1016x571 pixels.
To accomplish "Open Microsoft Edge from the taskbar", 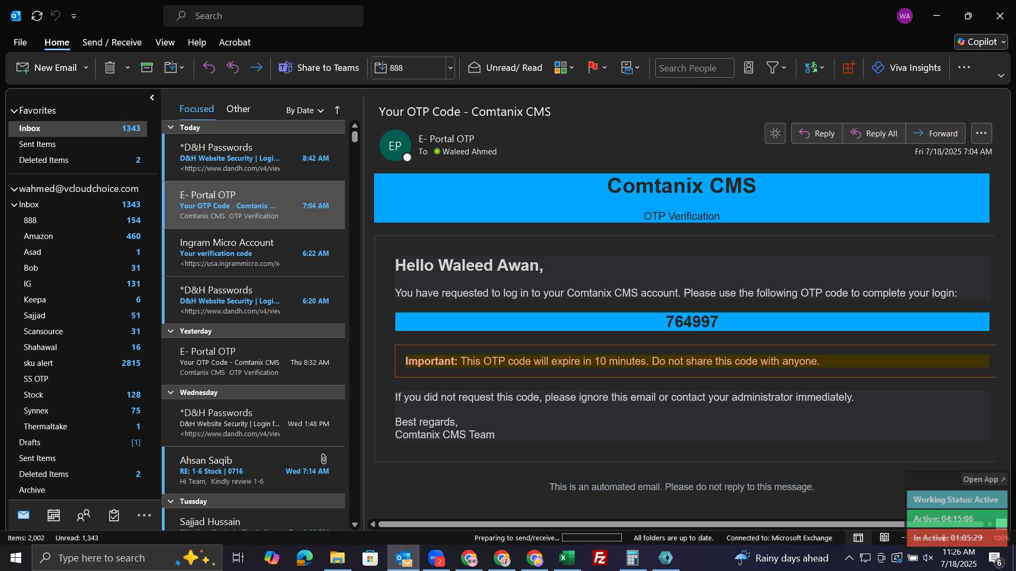I will coord(304,558).
